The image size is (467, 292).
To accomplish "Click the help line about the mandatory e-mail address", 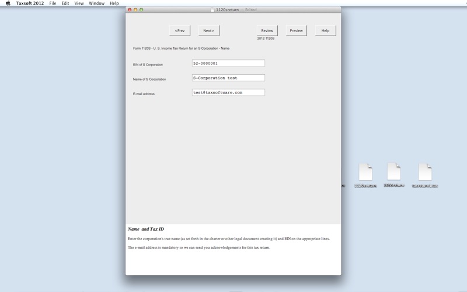I will pyautogui.click(x=199, y=247).
